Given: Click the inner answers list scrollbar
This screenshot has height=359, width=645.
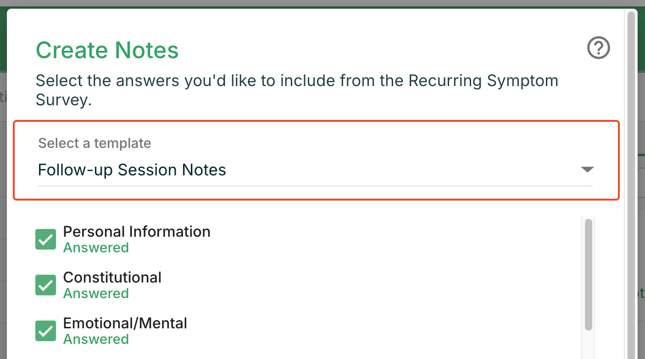Looking at the screenshot, I should pos(588,275).
